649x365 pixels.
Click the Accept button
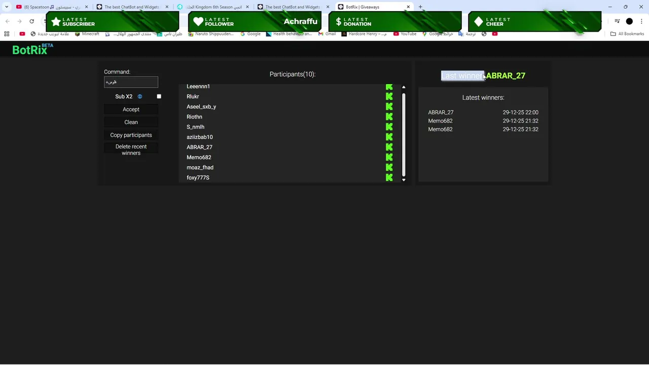tap(131, 109)
